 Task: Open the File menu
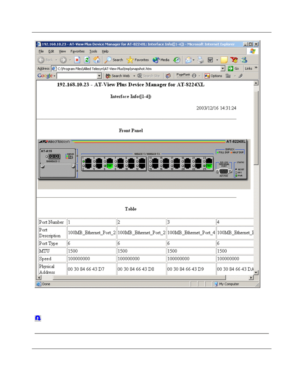tap(41, 51)
